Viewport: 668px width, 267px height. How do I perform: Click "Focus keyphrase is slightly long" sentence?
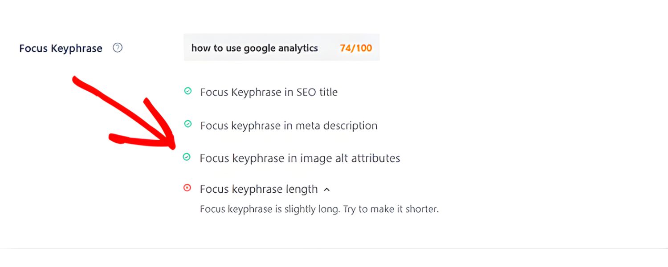click(x=269, y=209)
